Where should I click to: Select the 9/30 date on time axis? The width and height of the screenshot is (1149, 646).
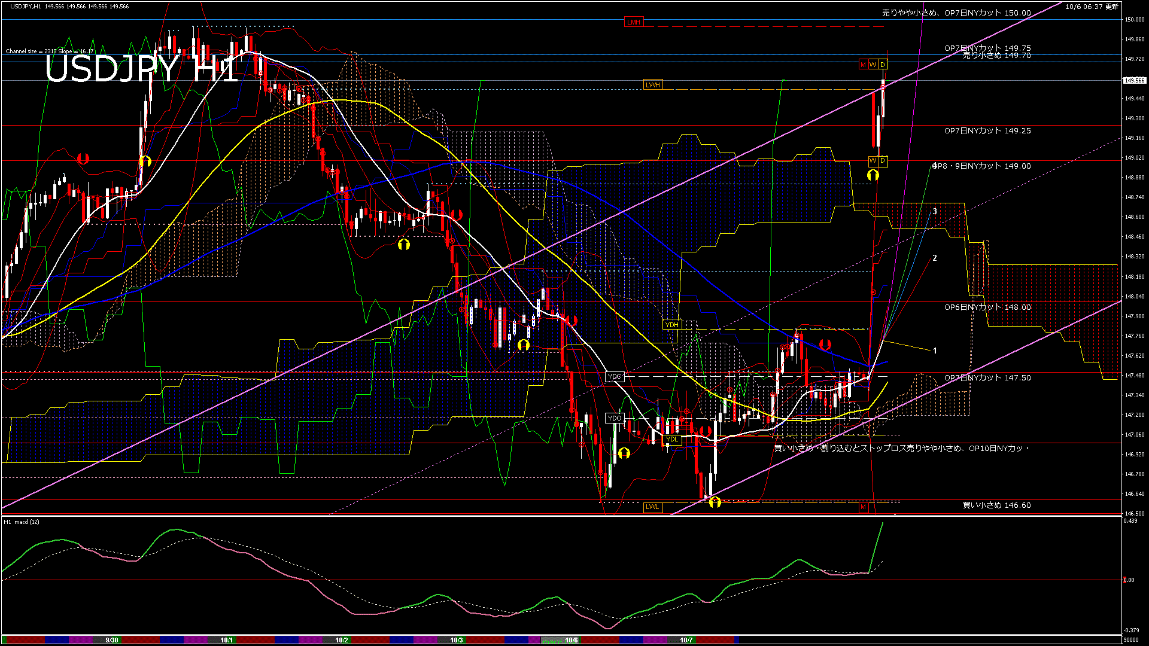pyautogui.click(x=112, y=640)
